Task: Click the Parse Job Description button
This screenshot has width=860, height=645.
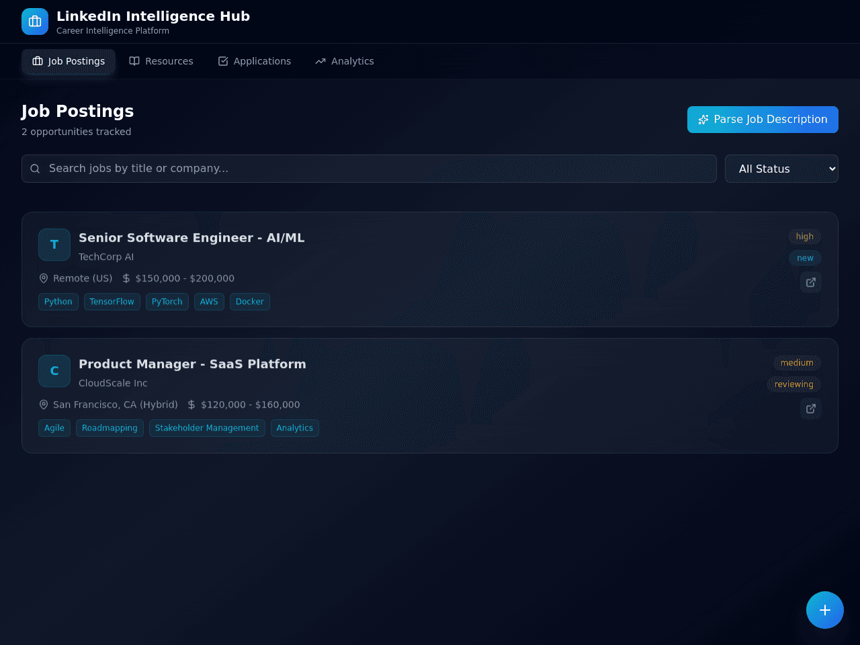Action: [x=763, y=120]
